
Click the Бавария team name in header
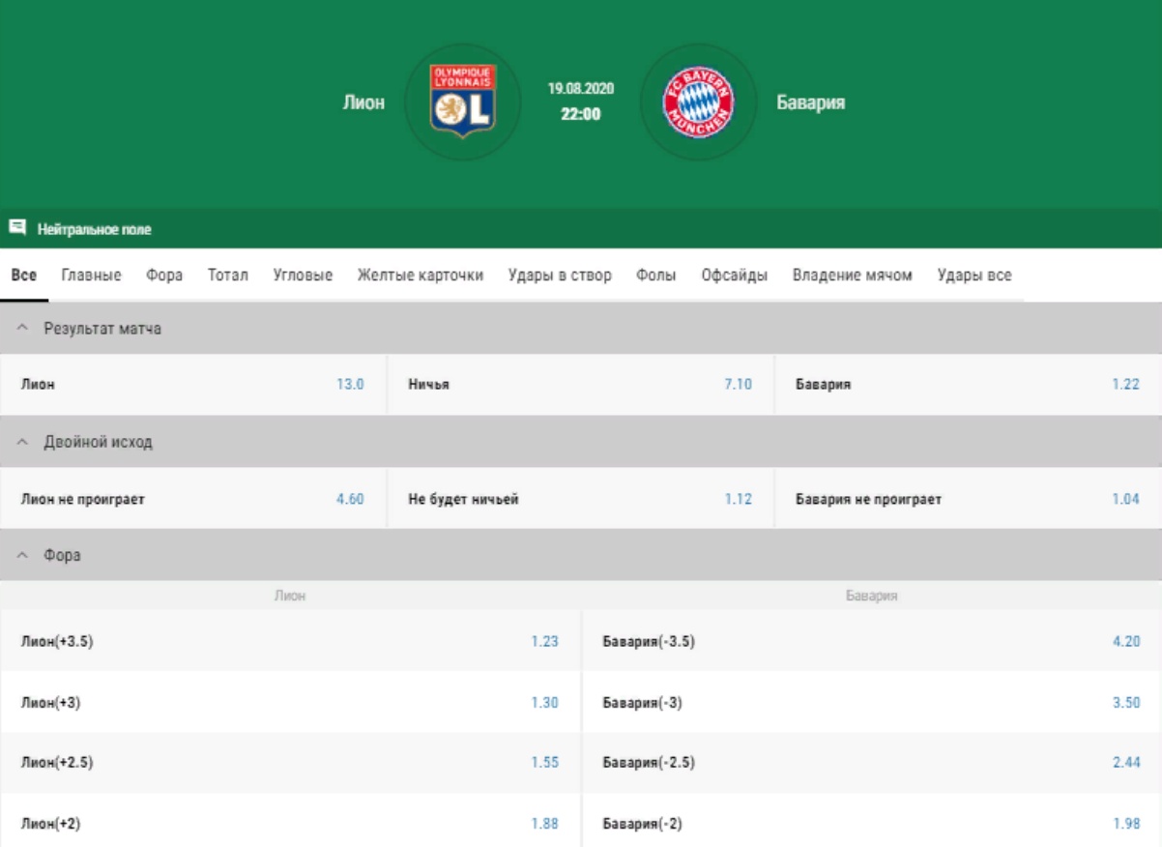[811, 102]
